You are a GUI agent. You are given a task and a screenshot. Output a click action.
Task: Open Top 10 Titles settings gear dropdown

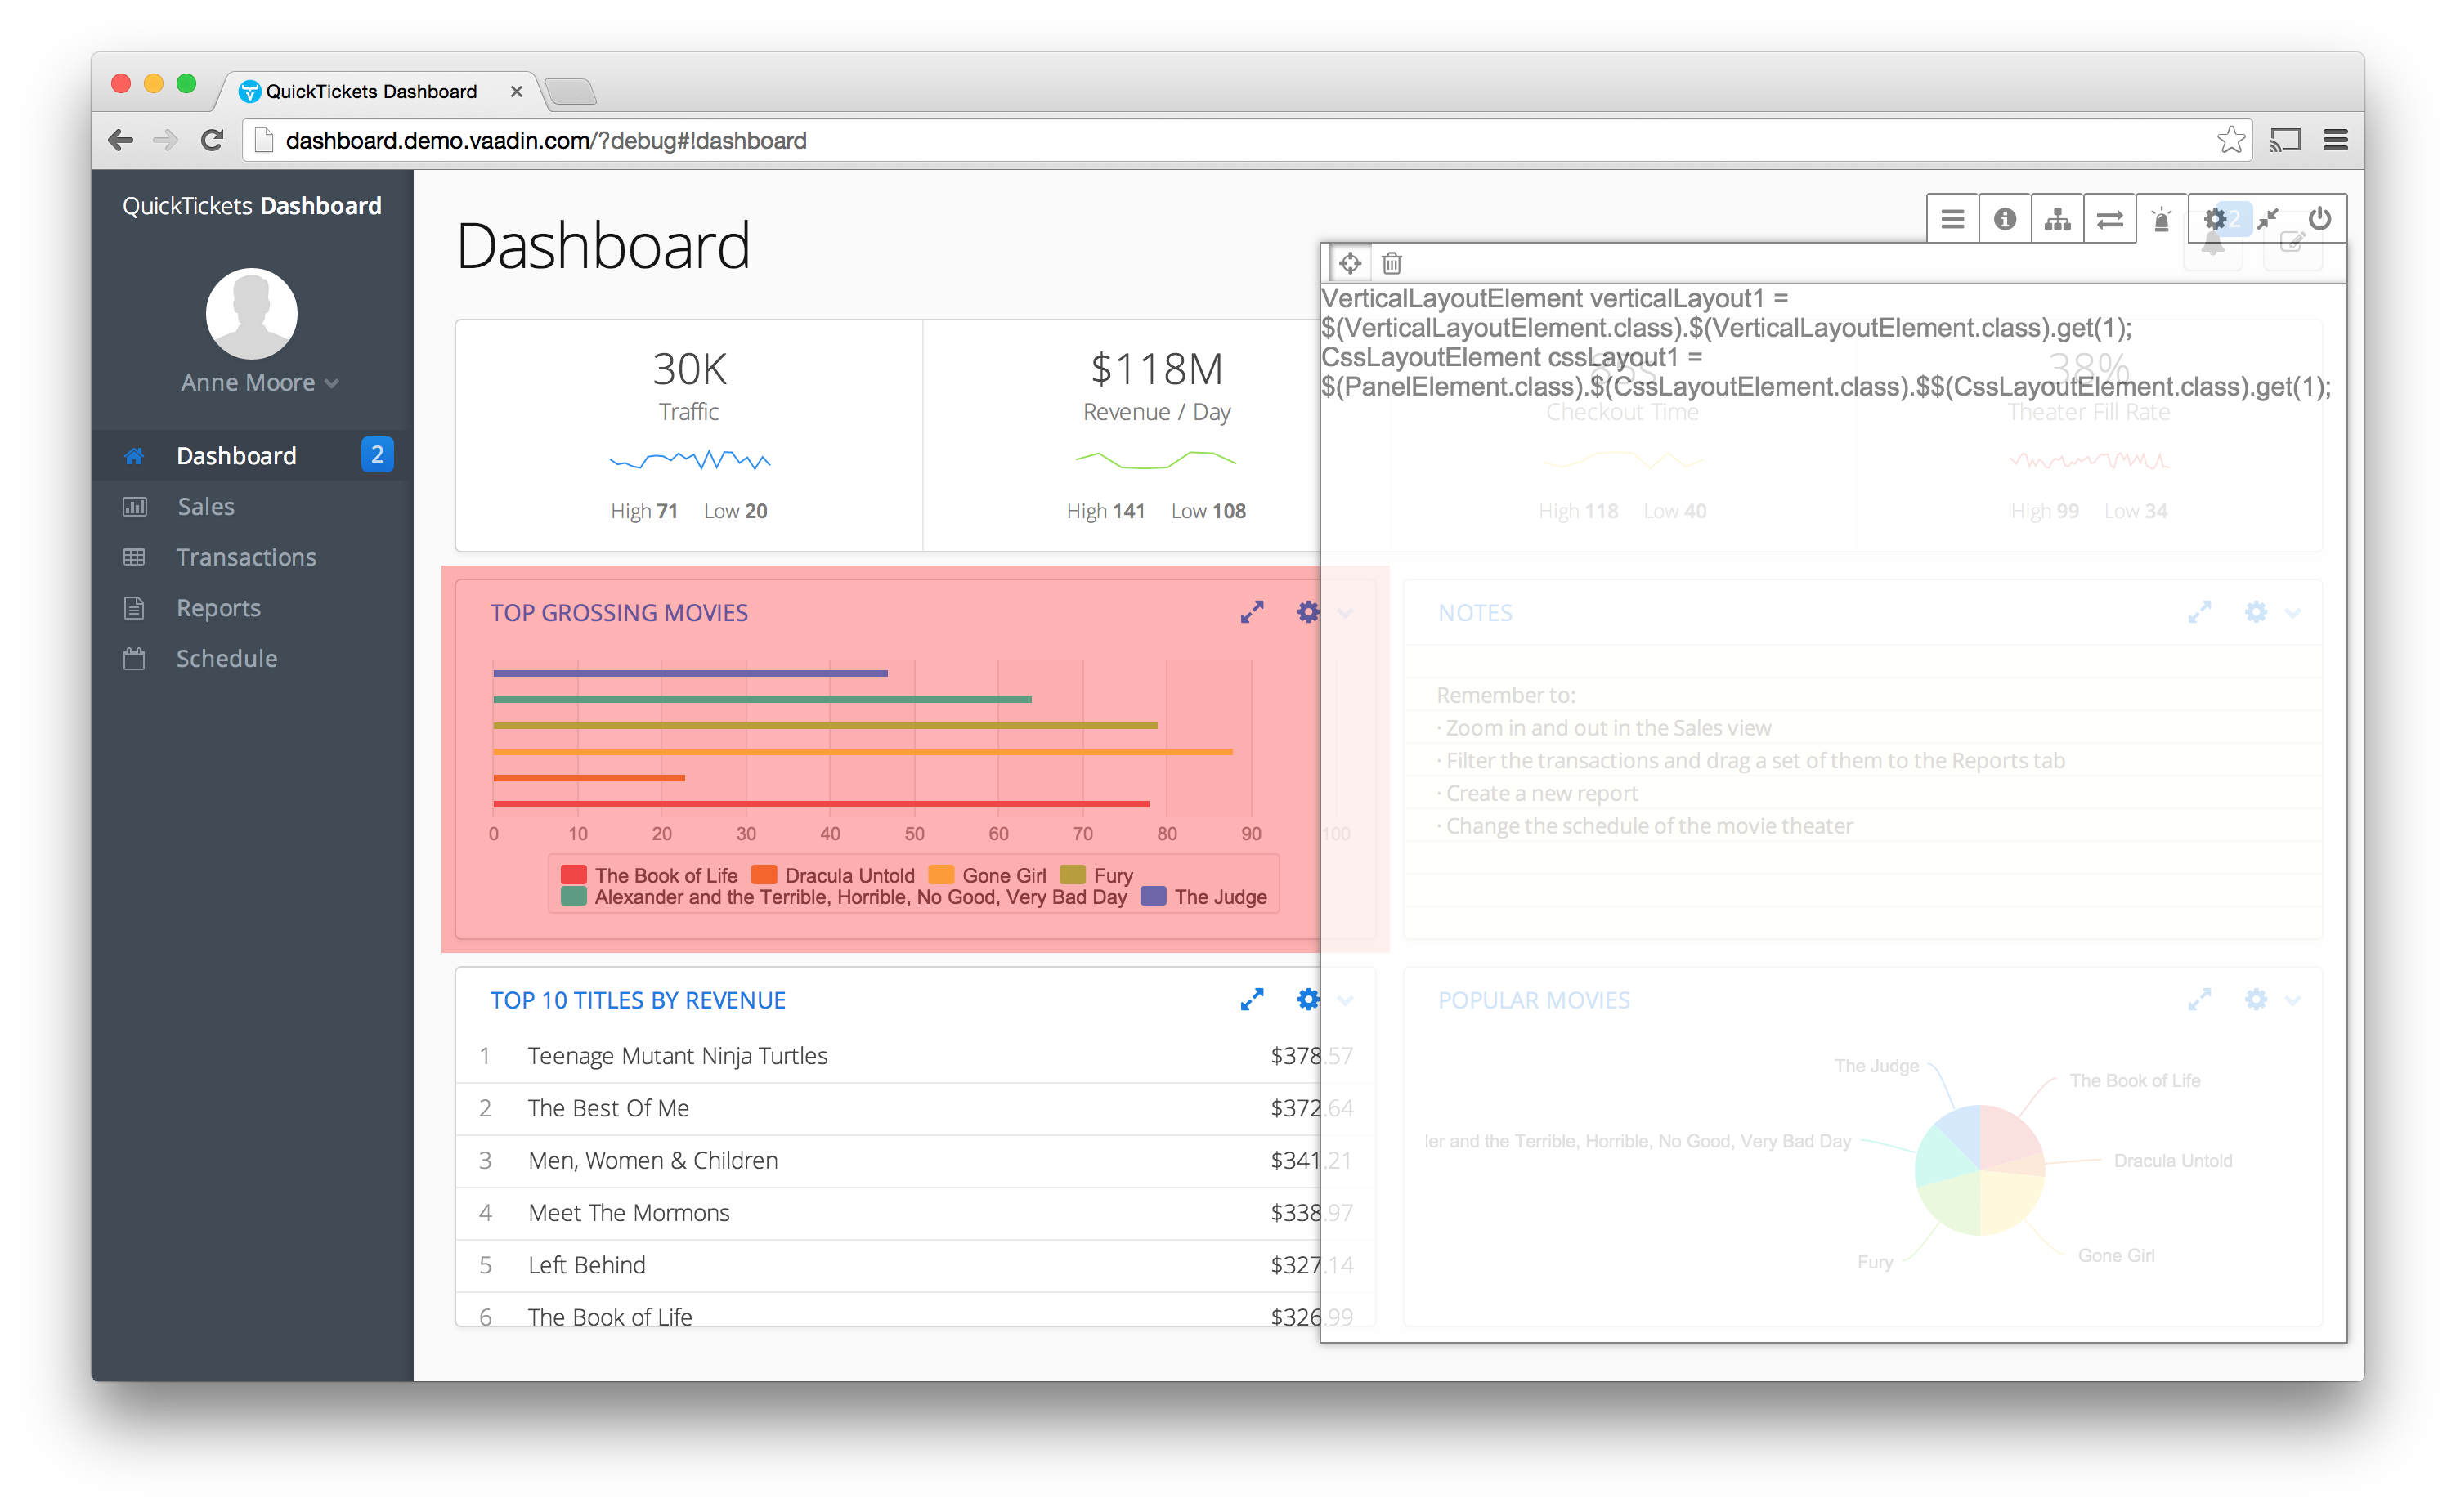(1309, 999)
